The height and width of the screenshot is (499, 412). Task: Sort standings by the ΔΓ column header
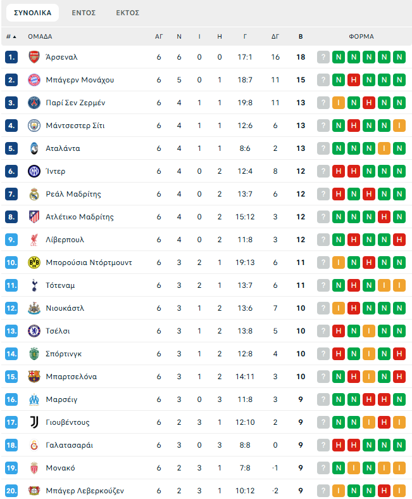point(275,36)
